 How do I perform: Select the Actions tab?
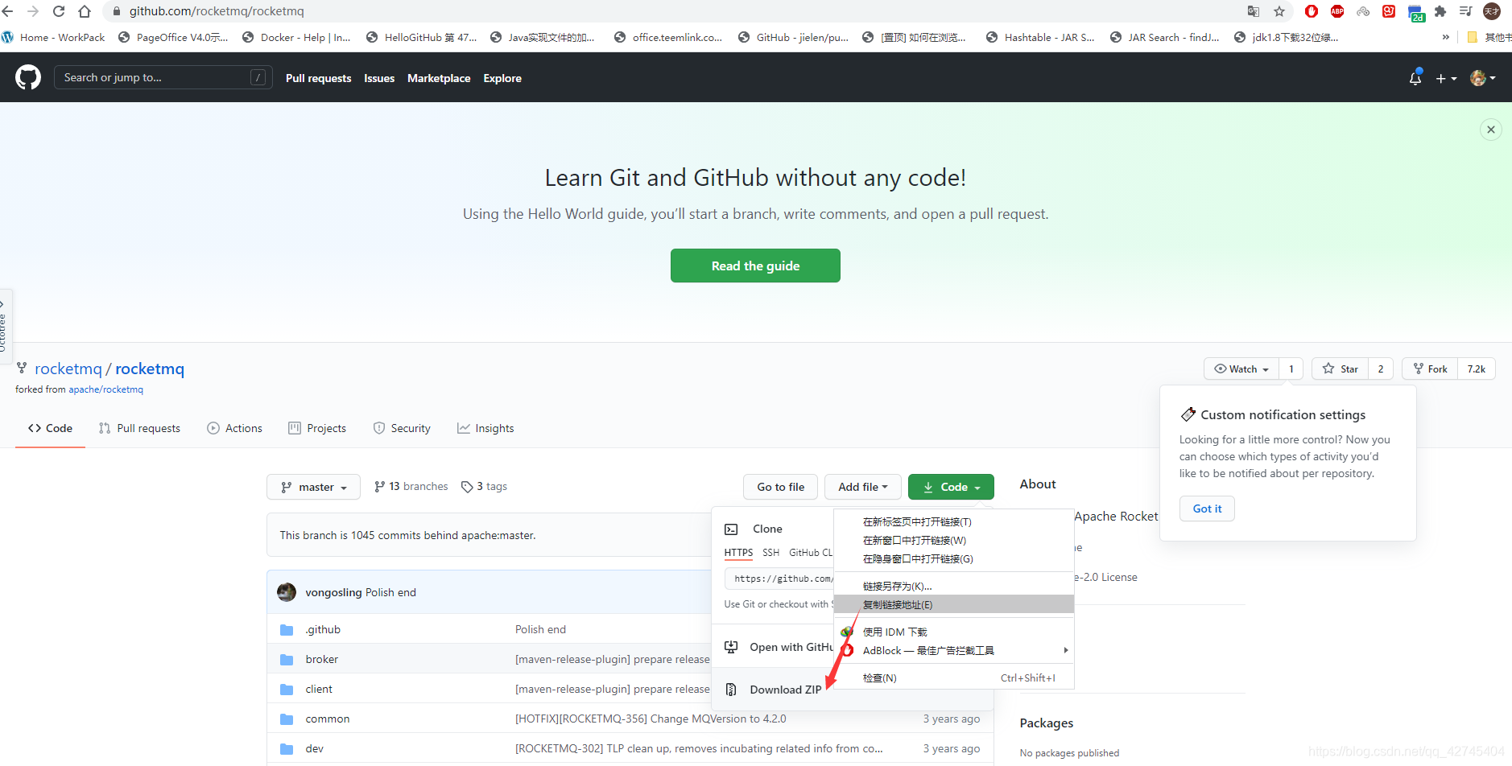(x=235, y=428)
